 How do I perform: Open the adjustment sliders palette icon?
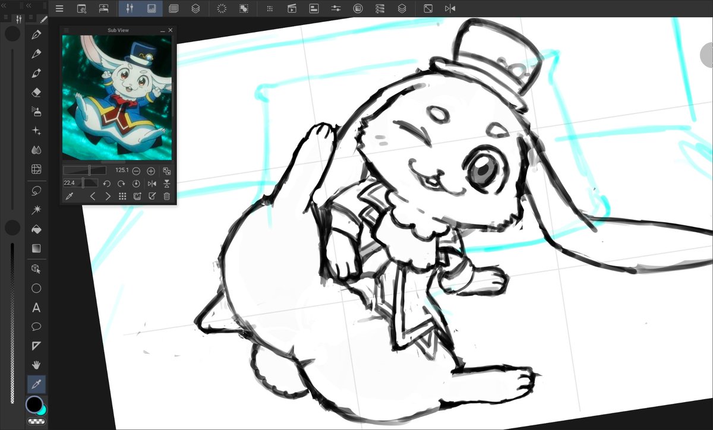(x=336, y=9)
